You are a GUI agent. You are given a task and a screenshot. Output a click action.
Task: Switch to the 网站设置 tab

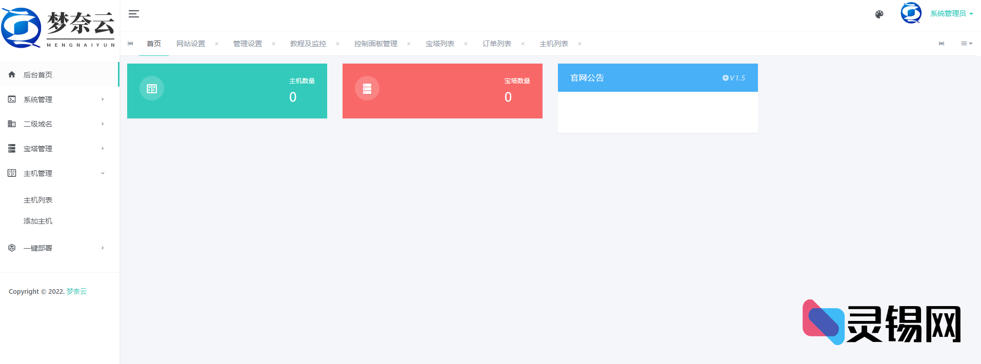(191, 44)
